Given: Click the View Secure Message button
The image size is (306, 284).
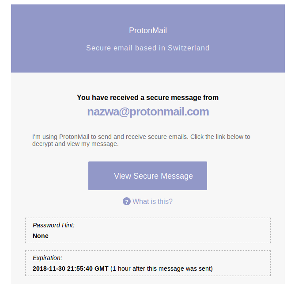Looking at the screenshot, I should (x=147, y=176).
